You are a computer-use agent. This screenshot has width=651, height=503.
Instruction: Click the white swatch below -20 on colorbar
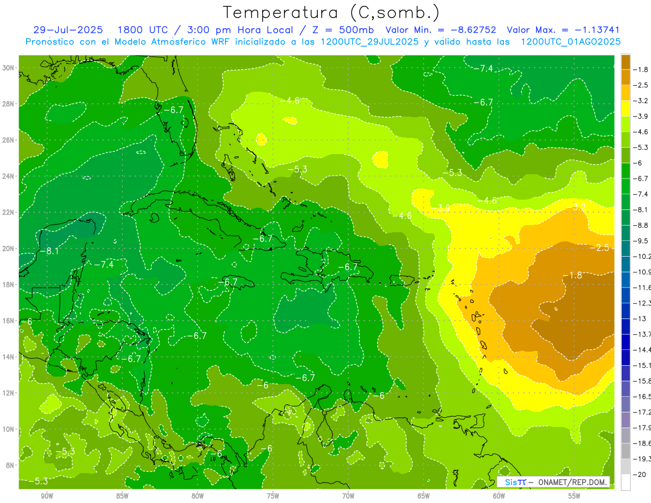[x=626, y=482]
